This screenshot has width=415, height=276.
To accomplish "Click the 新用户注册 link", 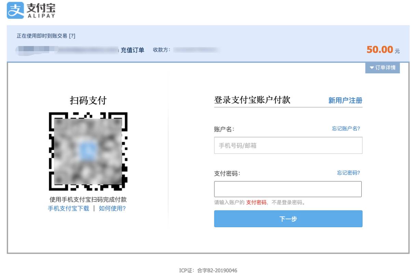I will click(345, 100).
